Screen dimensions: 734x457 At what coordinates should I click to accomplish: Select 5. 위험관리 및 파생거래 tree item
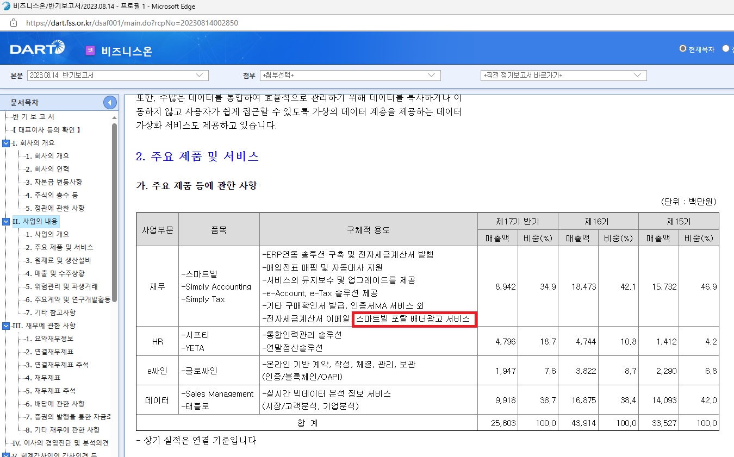click(x=61, y=286)
